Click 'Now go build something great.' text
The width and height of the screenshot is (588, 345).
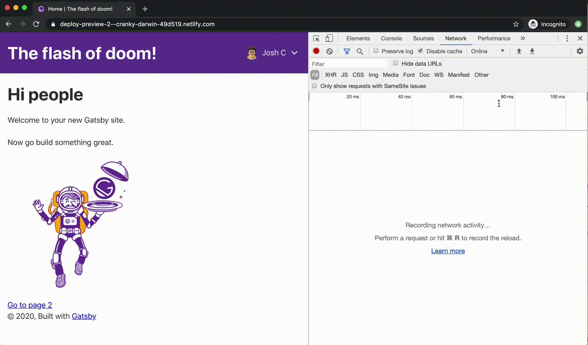pos(61,142)
